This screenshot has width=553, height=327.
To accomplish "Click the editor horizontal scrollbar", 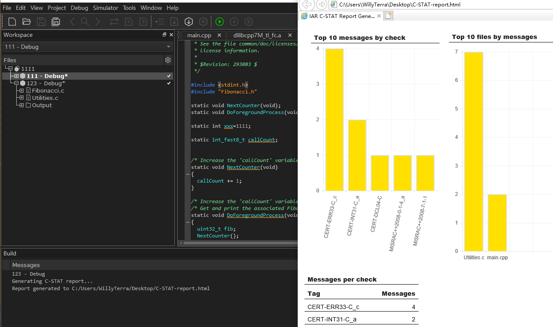I will click(240, 243).
